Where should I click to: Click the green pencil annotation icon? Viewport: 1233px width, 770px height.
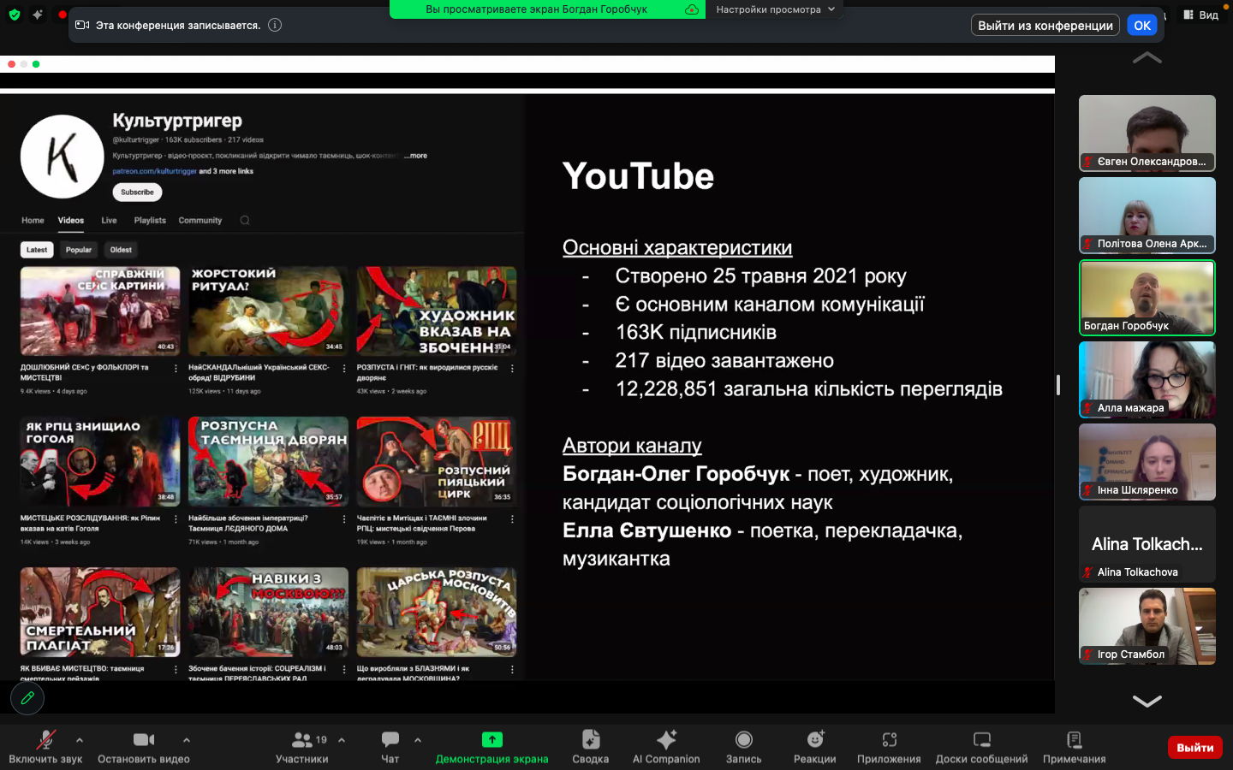click(x=27, y=698)
